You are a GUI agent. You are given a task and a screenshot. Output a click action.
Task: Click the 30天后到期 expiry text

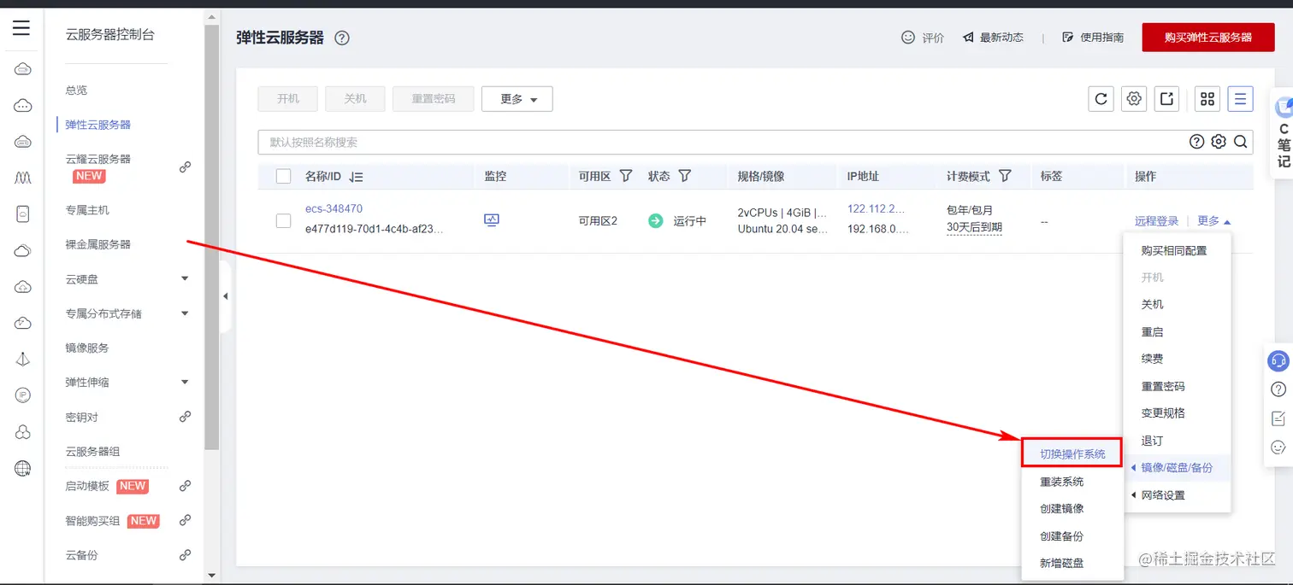click(974, 227)
